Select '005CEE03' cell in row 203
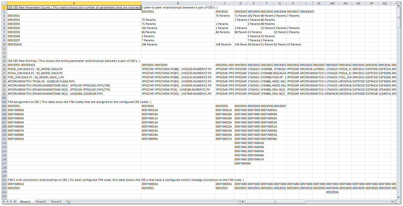This screenshot has width=403, height=206. (x=224, y=106)
